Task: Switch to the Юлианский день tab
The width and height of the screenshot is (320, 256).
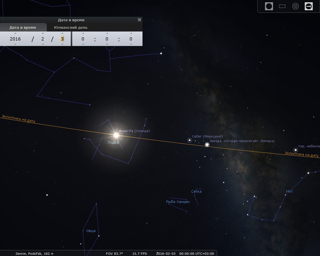Action: tap(71, 27)
